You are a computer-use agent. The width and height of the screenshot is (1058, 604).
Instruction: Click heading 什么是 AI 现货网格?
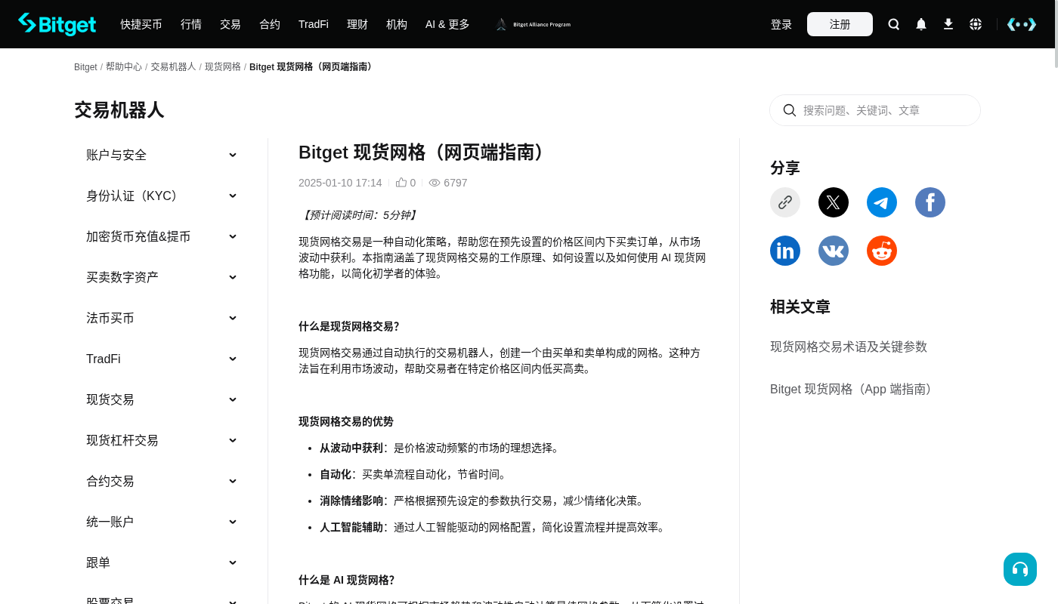346,580
